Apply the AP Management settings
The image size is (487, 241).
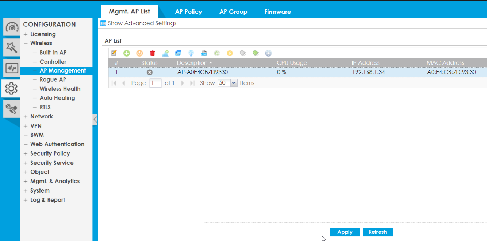pyautogui.click(x=344, y=232)
